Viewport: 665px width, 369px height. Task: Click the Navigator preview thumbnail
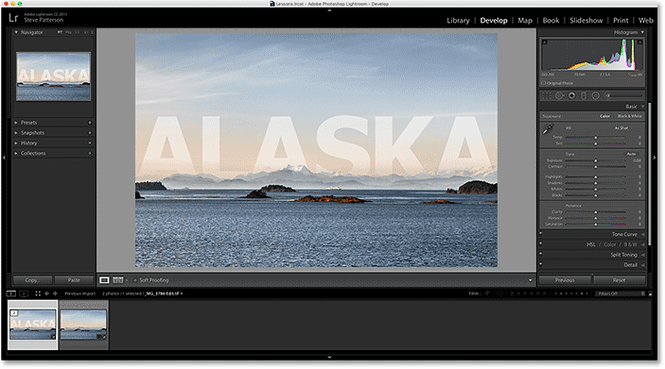53,76
